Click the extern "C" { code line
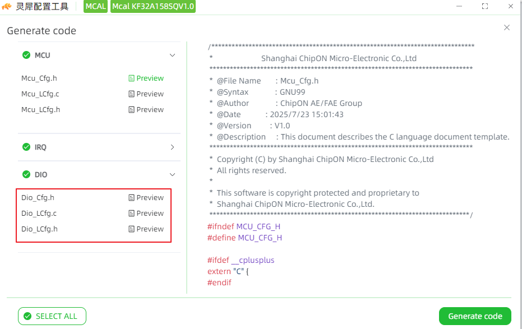Screen dimensions: 522x329 click(228, 271)
